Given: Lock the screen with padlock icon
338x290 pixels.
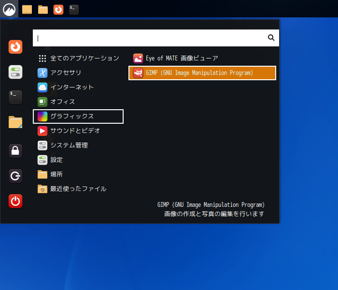Looking at the screenshot, I should [x=15, y=151].
